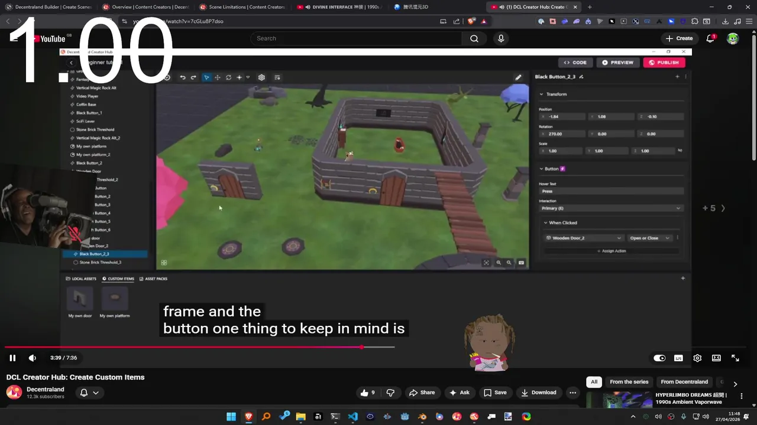Select My own door custom item
This screenshot has width=757, height=425.
[80, 303]
